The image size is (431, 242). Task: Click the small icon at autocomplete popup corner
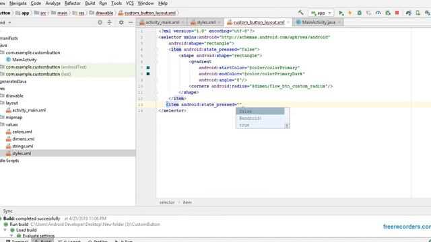pyautogui.click(x=287, y=126)
